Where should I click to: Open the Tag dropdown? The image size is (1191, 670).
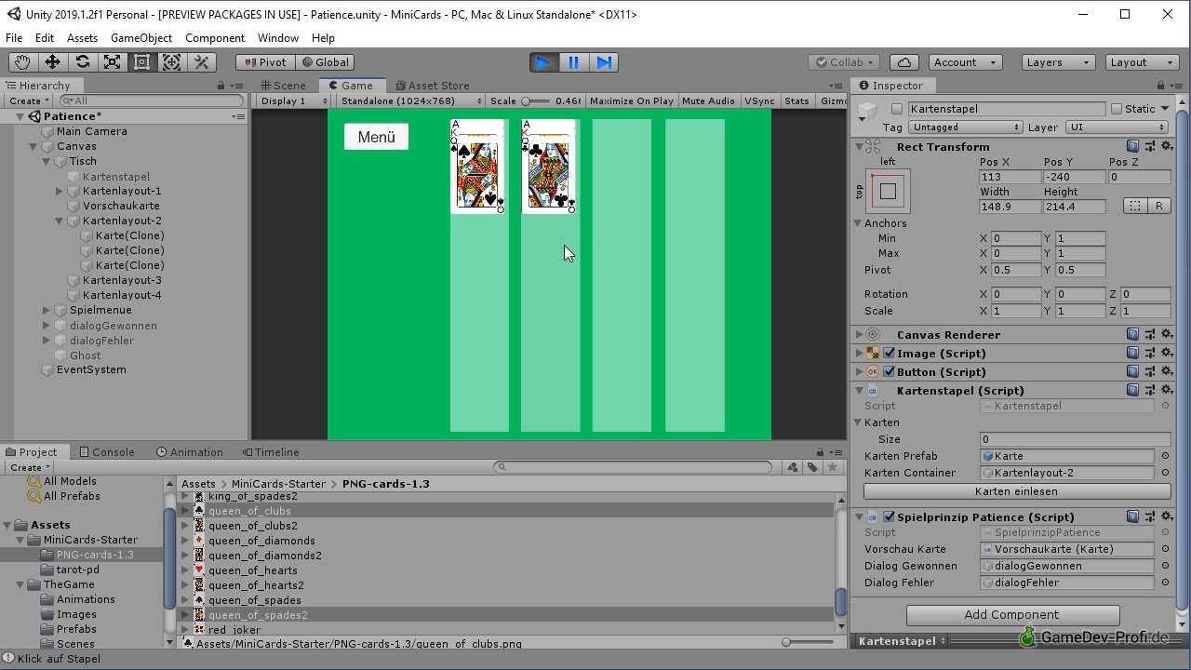(965, 127)
